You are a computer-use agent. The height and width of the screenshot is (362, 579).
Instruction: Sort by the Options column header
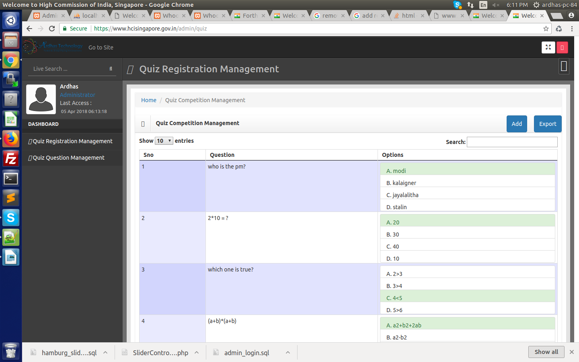click(x=468, y=155)
